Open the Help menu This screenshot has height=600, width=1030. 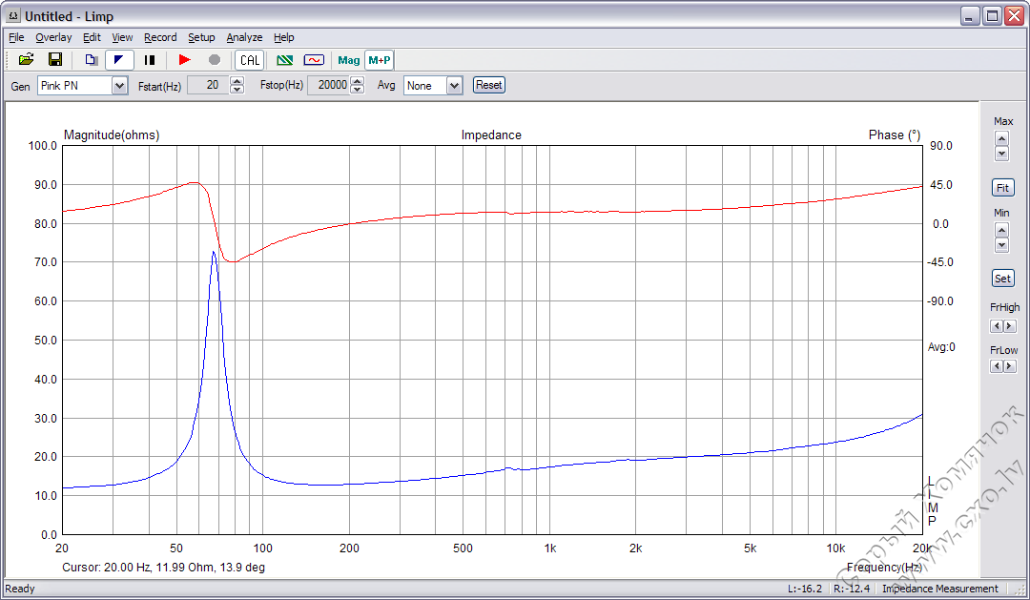tap(284, 37)
